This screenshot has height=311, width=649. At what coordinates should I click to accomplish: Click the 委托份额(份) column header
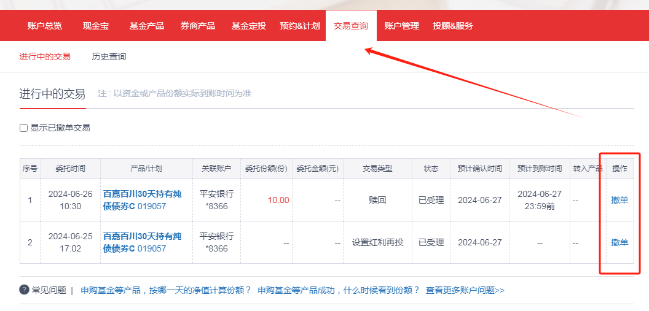click(x=266, y=169)
